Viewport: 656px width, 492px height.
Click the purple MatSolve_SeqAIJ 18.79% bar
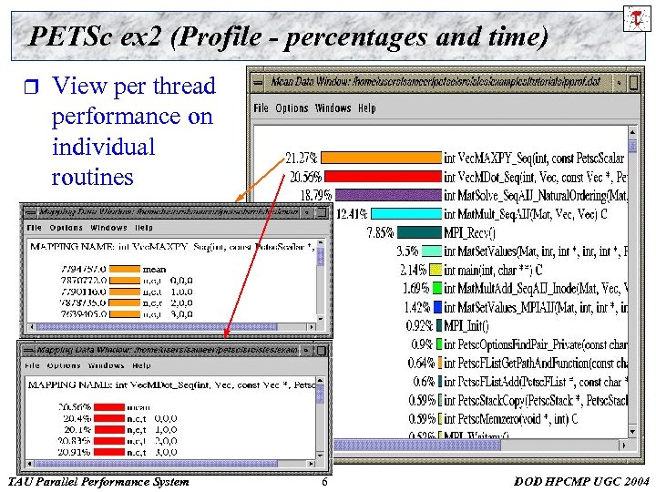pyautogui.click(x=388, y=195)
